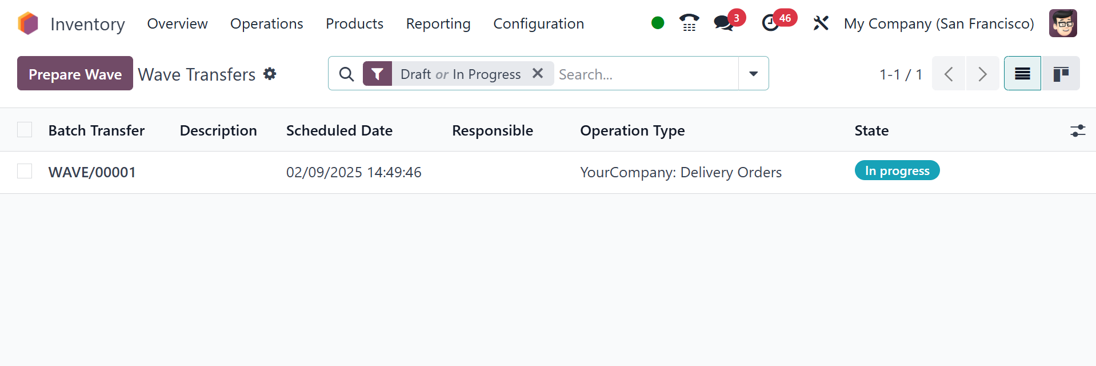Check the WAVE/00001 row checkbox
1096x366 pixels.
coord(25,171)
